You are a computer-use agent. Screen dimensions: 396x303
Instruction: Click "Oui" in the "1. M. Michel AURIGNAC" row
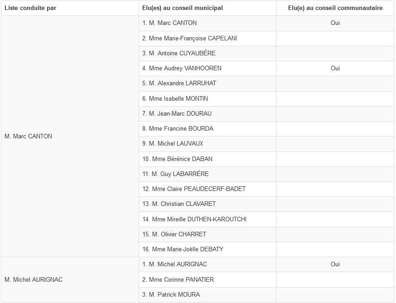tap(335, 264)
